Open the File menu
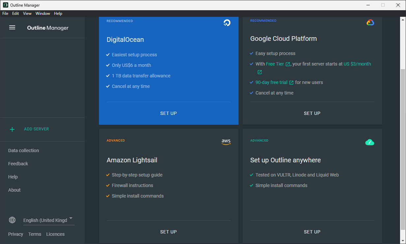This screenshot has width=406, height=244. pos(5,14)
